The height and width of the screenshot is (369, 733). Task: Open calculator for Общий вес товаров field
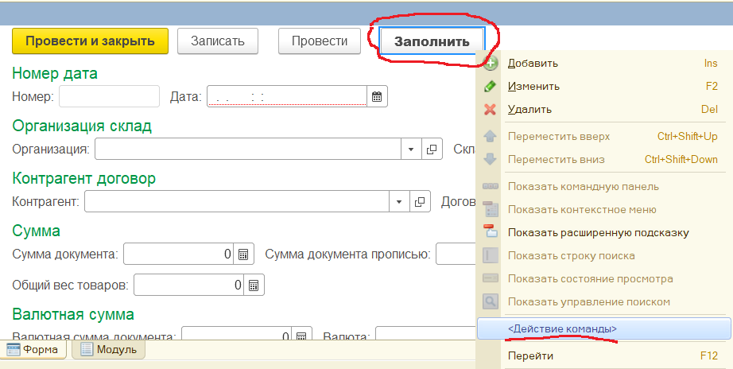click(x=254, y=285)
